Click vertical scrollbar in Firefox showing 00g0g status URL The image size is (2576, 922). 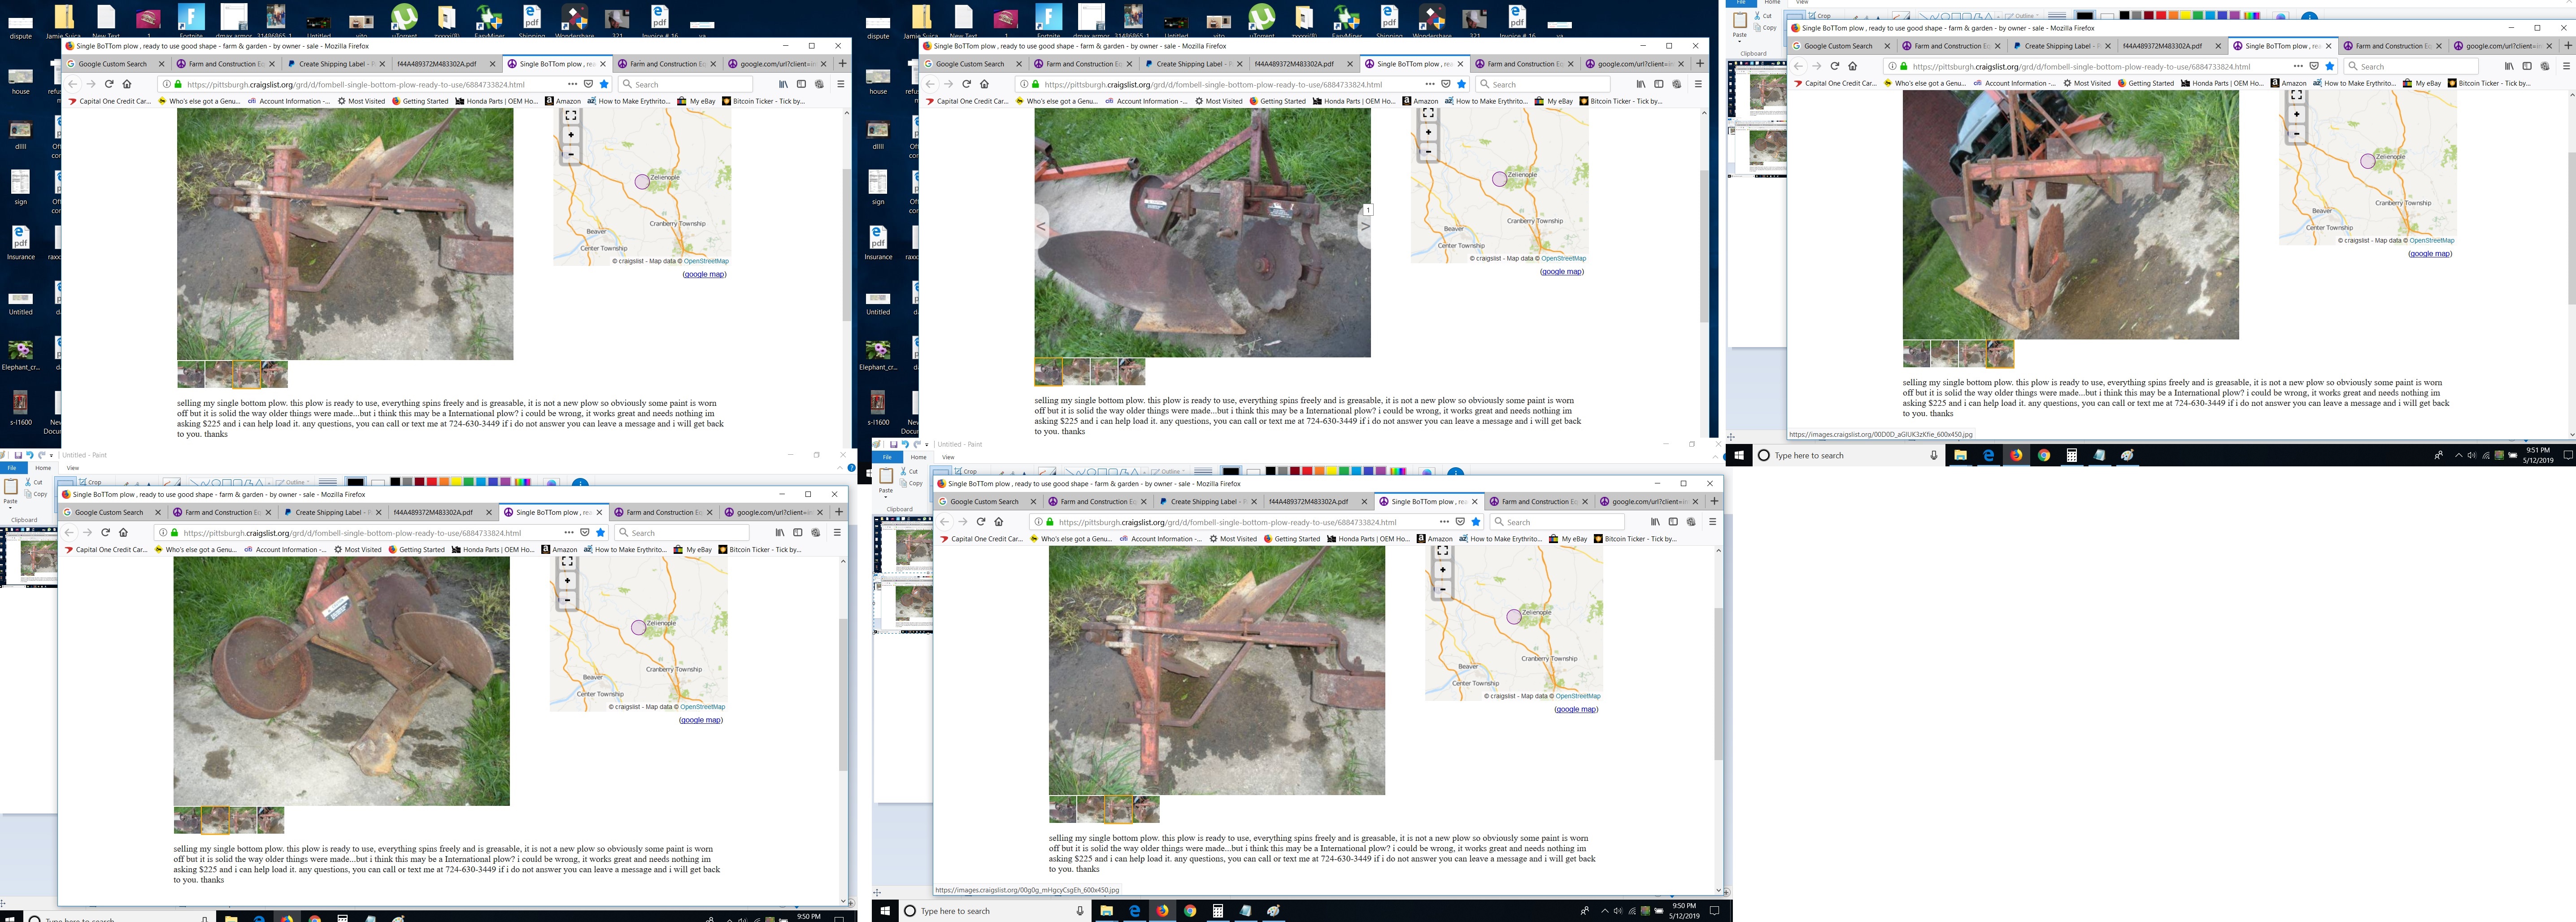tap(1718, 683)
